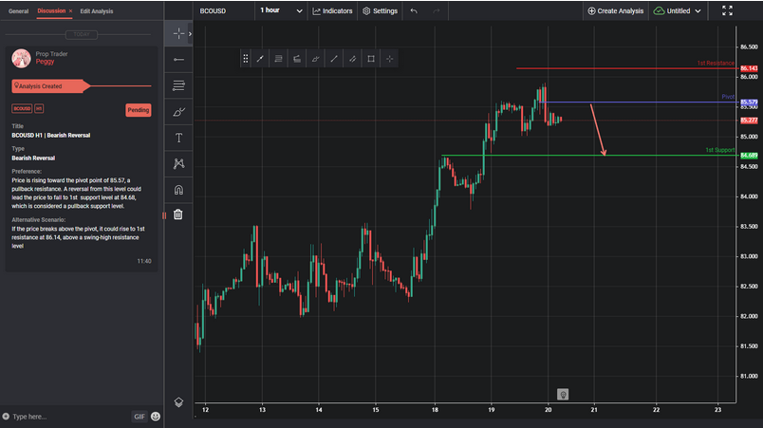763x428 pixels.
Task: Open the 1 hour timeframe dropdown
Action: pos(281,10)
